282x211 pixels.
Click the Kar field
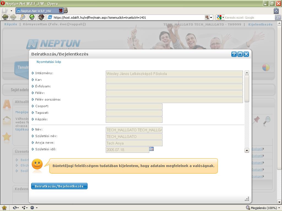[174, 80]
